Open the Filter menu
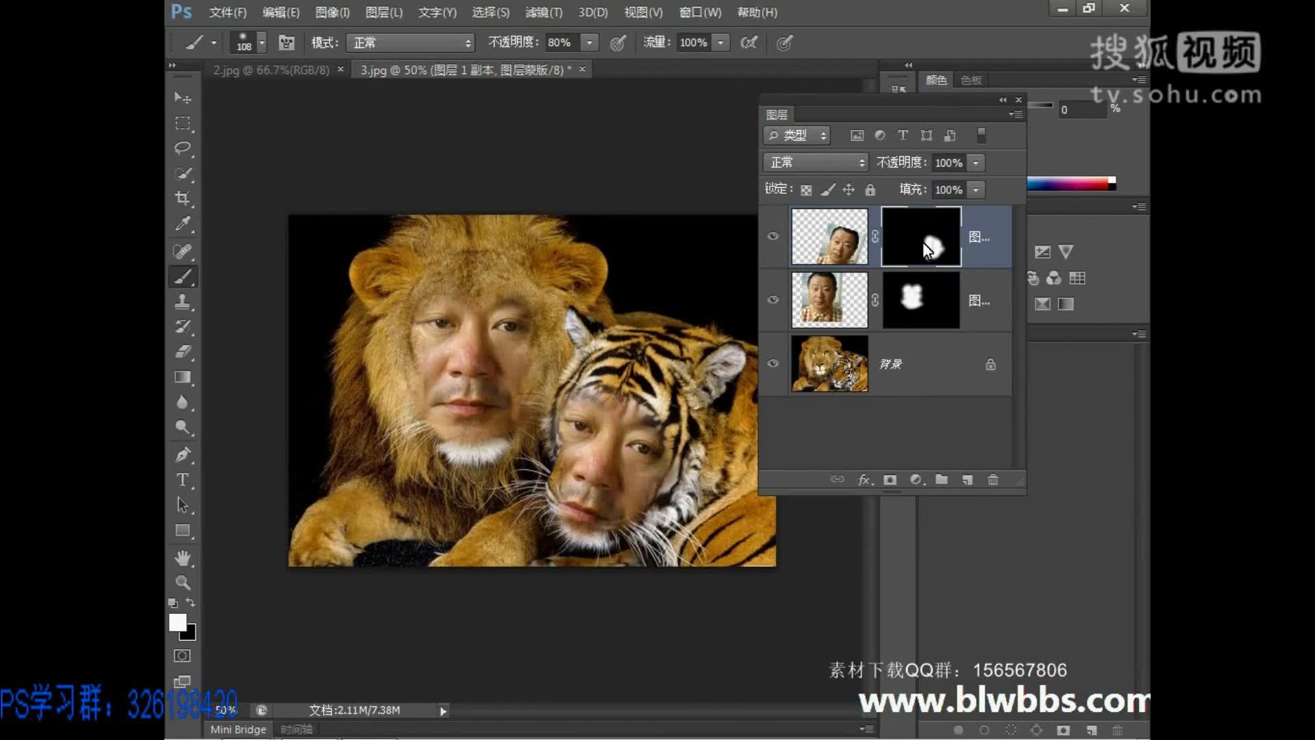The height and width of the screenshot is (740, 1315). tap(543, 12)
